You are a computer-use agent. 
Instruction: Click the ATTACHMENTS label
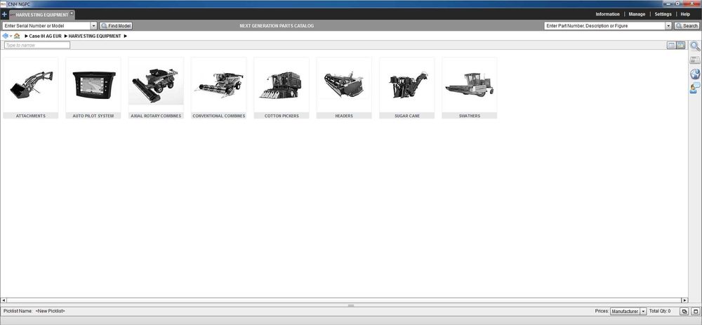(31, 116)
